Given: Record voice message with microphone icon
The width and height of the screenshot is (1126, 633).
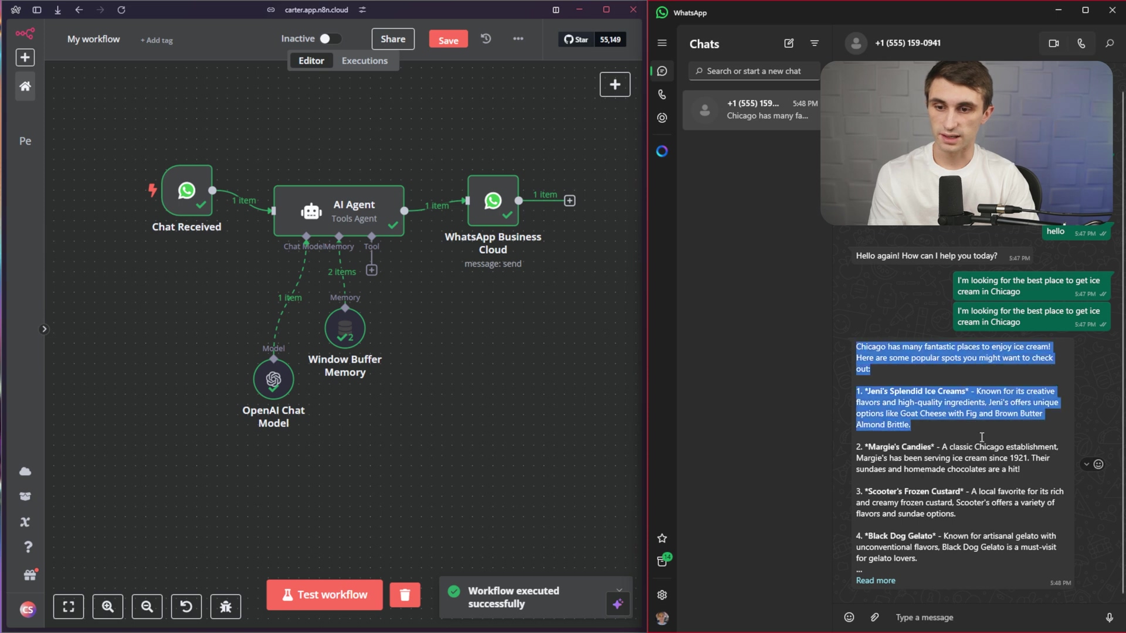Looking at the screenshot, I should click(1109, 617).
